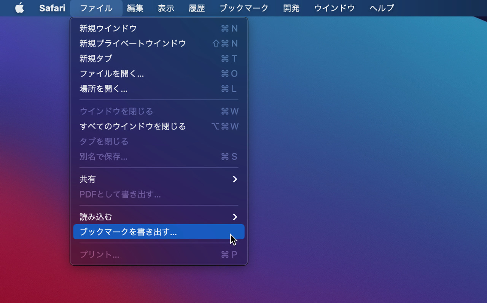Screen dimensions: 487x303
Task: Expand the 共有 submenu
Action: tap(159, 179)
